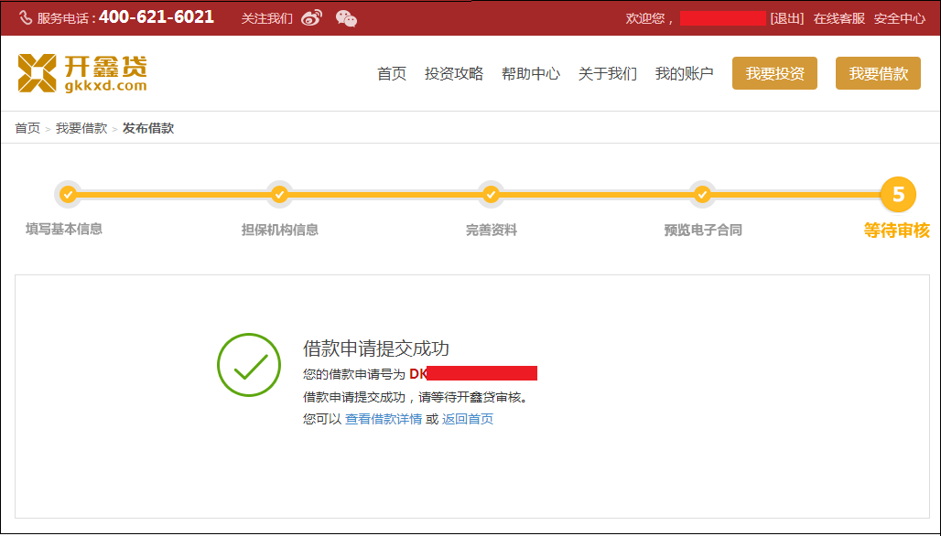Open 我的账户 menu item

click(684, 74)
